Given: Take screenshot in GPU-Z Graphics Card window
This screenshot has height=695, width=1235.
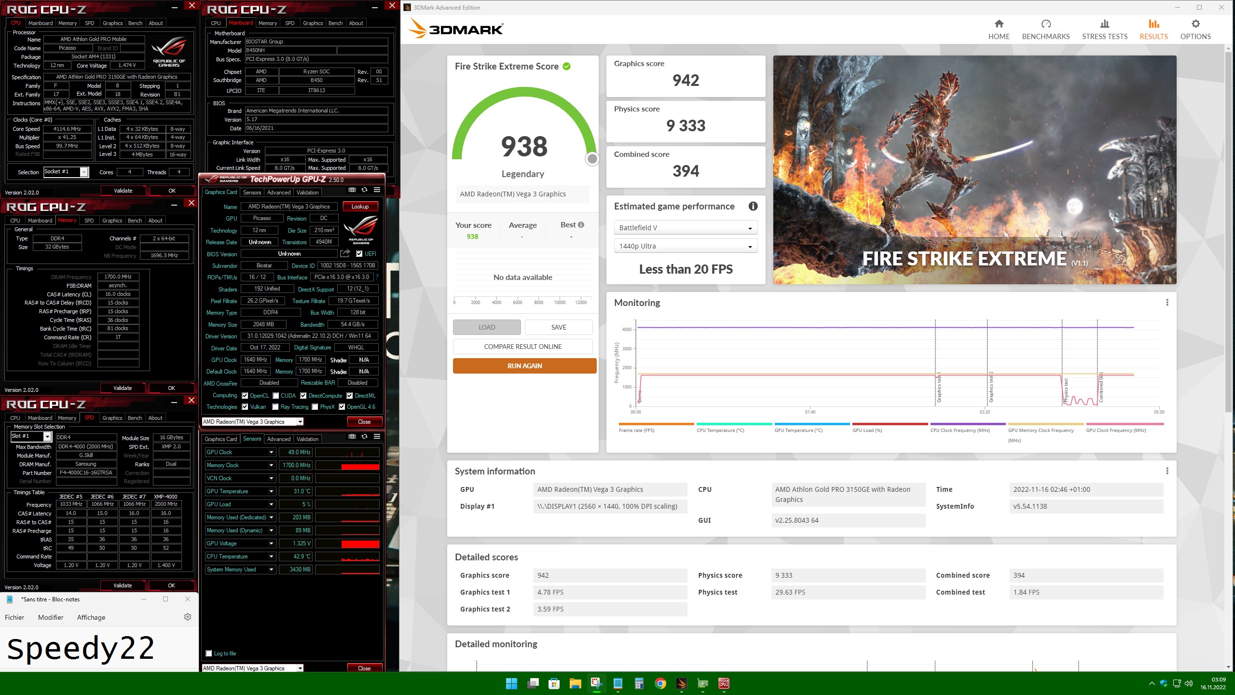Looking at the screenshot, I should 352,190.
